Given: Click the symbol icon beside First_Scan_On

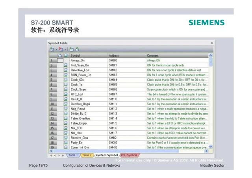Looking at the screenshot, I should coord(66,65).
